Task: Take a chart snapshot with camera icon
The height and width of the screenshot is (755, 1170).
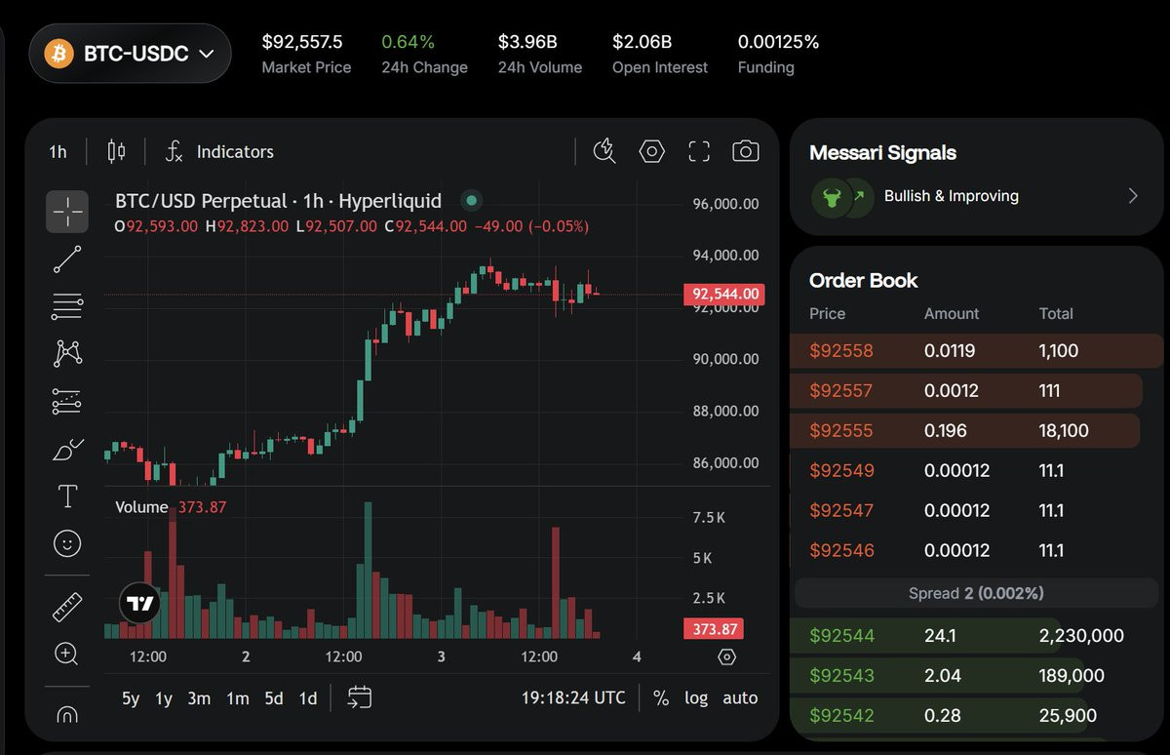Action: (x=746, y=151)
